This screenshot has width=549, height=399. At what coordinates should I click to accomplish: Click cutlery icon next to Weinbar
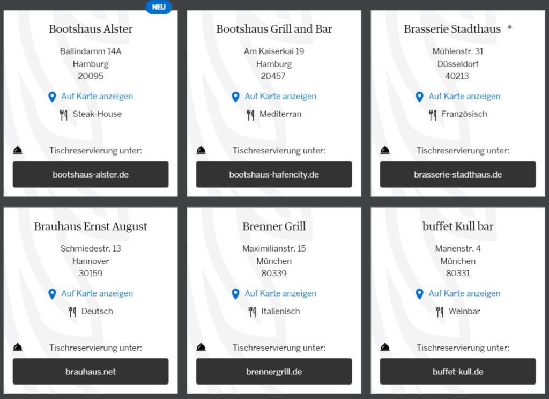440,312
